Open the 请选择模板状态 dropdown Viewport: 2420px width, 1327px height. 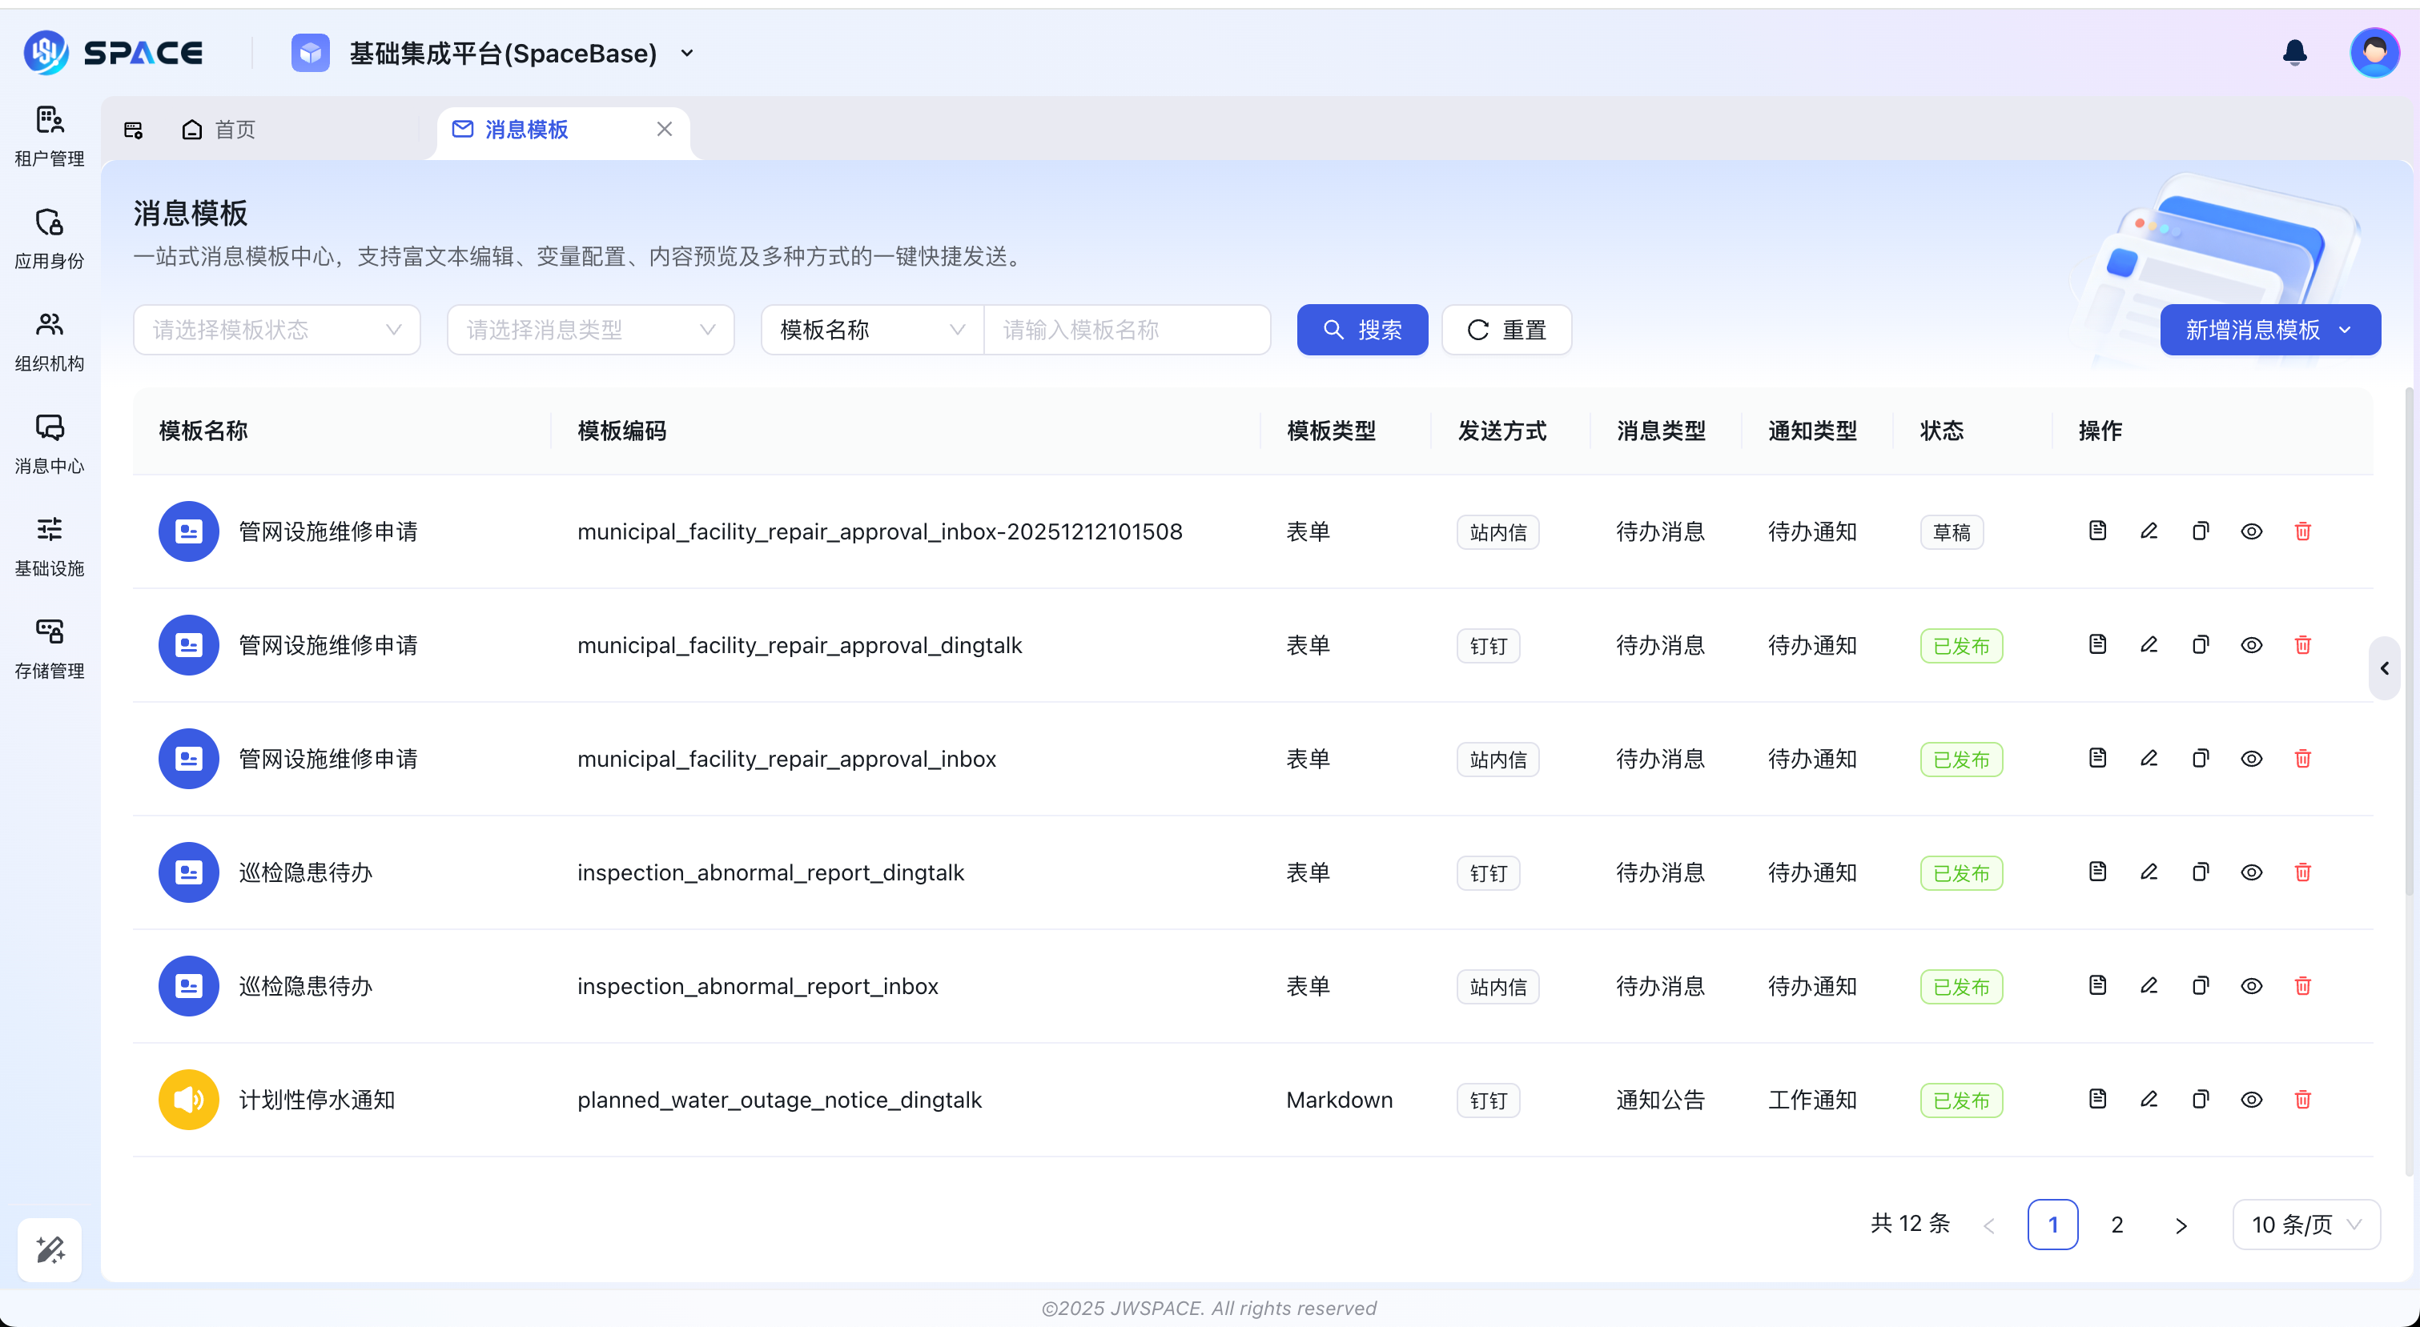[x=276, y=330]
